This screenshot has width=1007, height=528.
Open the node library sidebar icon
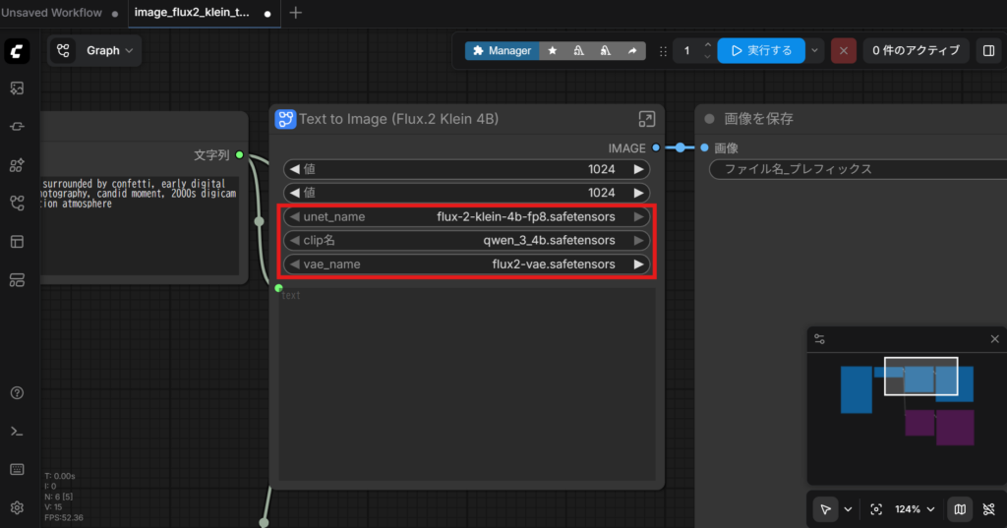17,164
